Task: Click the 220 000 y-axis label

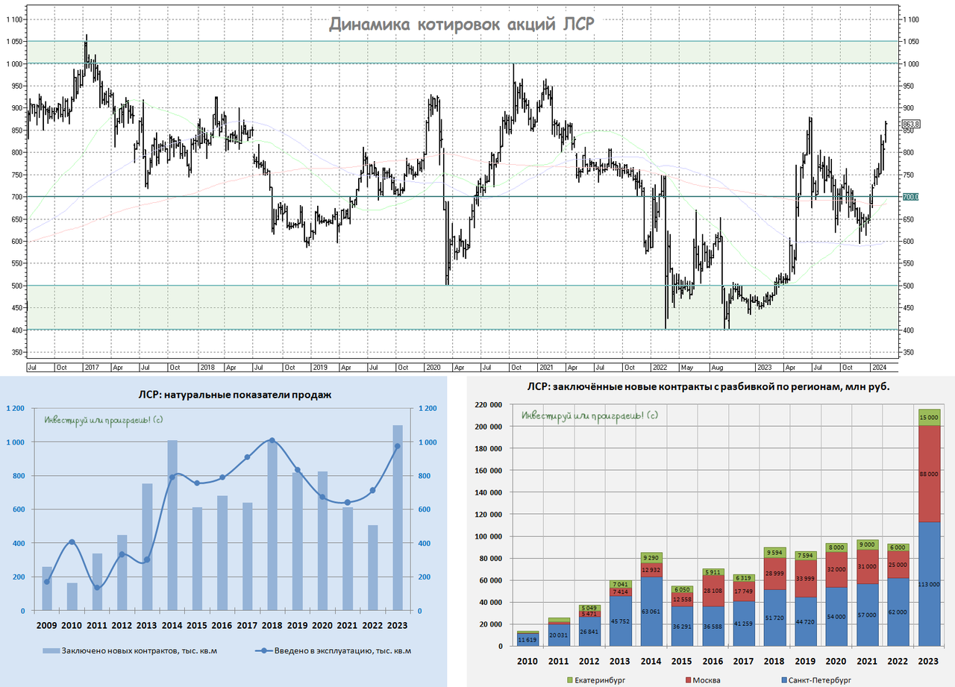Action: point(489,405)
